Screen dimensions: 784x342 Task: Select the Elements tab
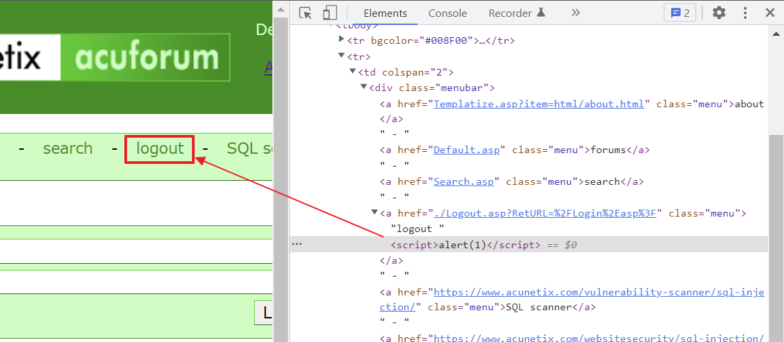[x=385, y=13]
